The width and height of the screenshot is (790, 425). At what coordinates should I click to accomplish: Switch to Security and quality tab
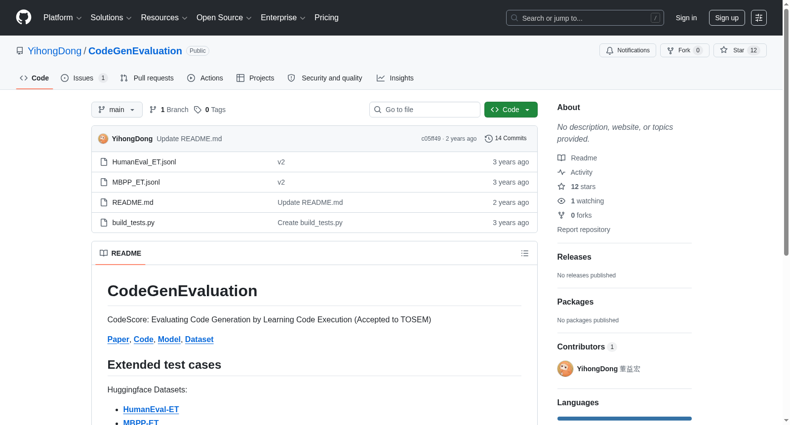pos(325,78)
